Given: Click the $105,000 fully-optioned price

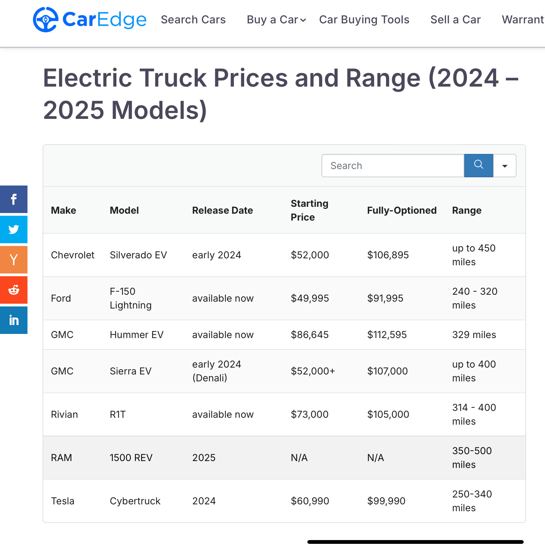Looking at the screenshot, I should (x=388, y=414).
